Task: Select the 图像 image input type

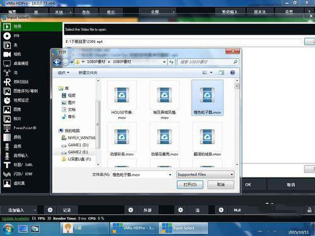Action: tap(26, 110)
